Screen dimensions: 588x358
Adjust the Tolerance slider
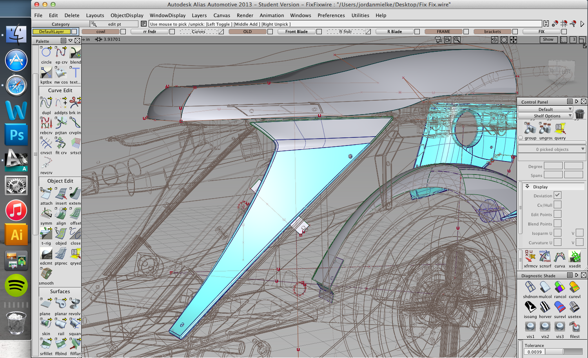tap(564, 351)
